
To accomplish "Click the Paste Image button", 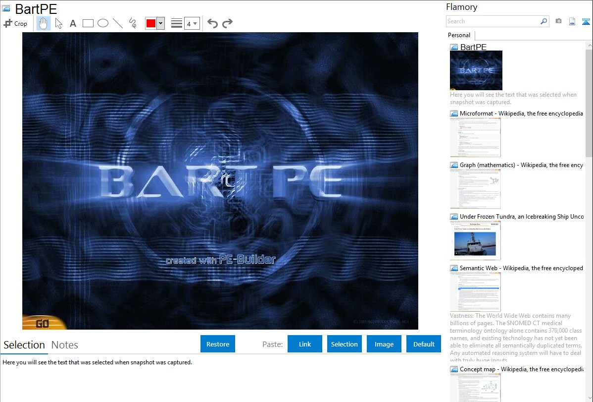I will (x=384, y=344).
